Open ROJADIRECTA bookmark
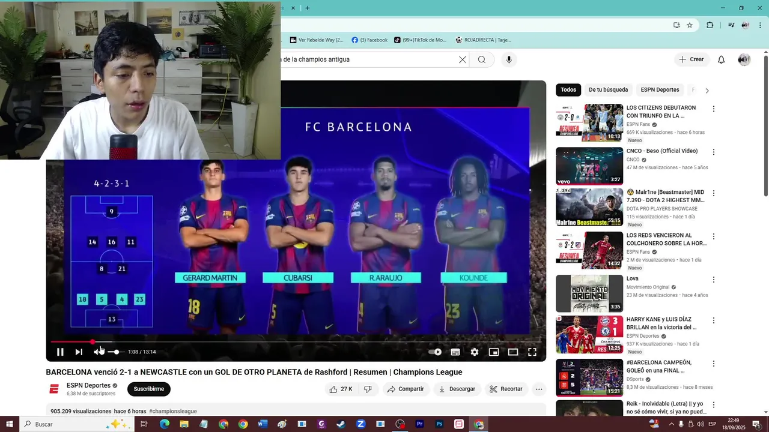 click(483, 40)
